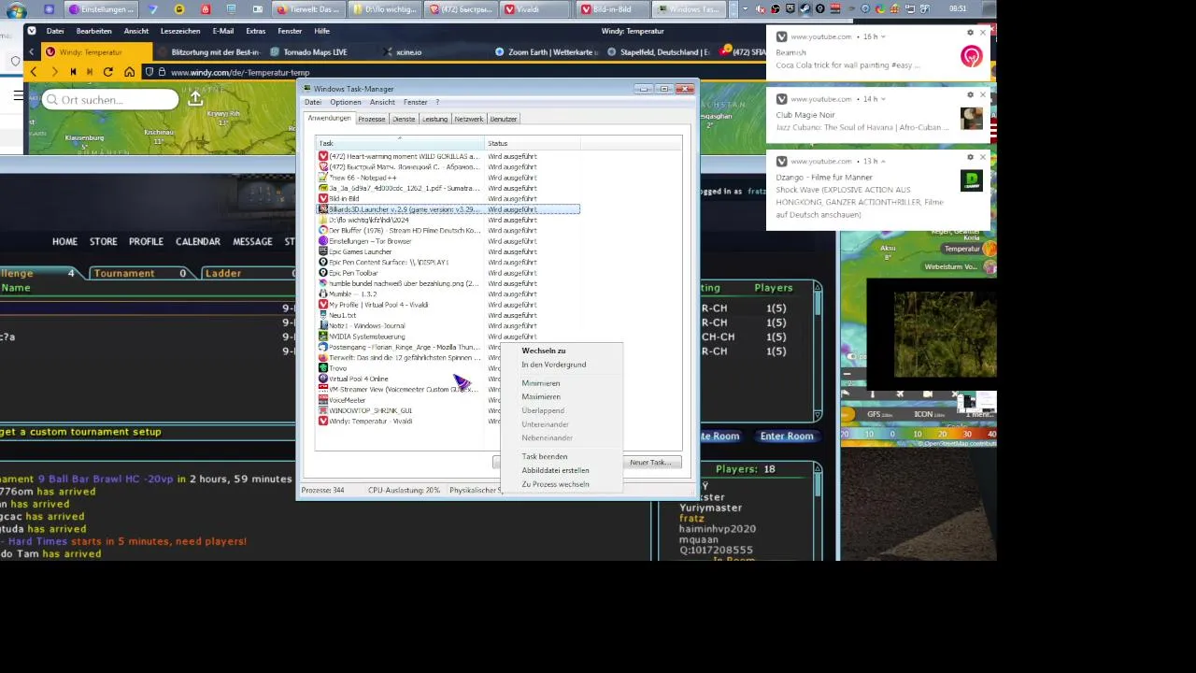
Task: Open settings gear on Dzango notification
Action: [970, 157]
